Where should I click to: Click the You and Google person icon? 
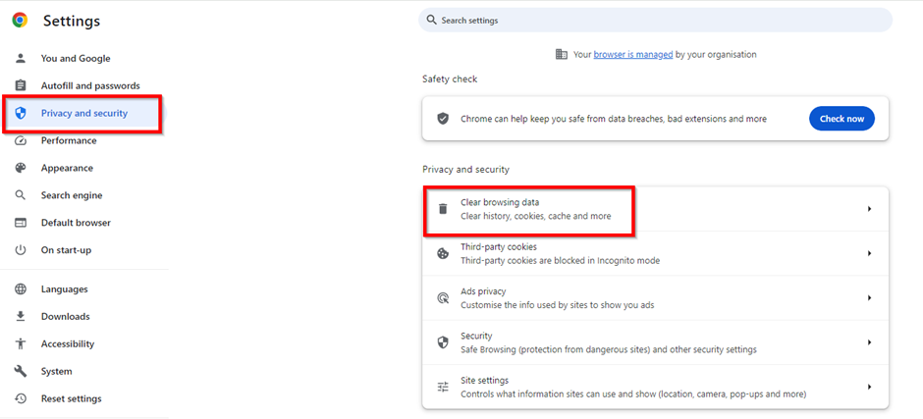tap(21, 58)
